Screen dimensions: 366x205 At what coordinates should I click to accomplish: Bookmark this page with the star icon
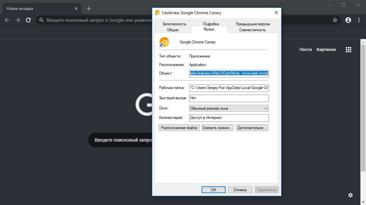point(335,20)
